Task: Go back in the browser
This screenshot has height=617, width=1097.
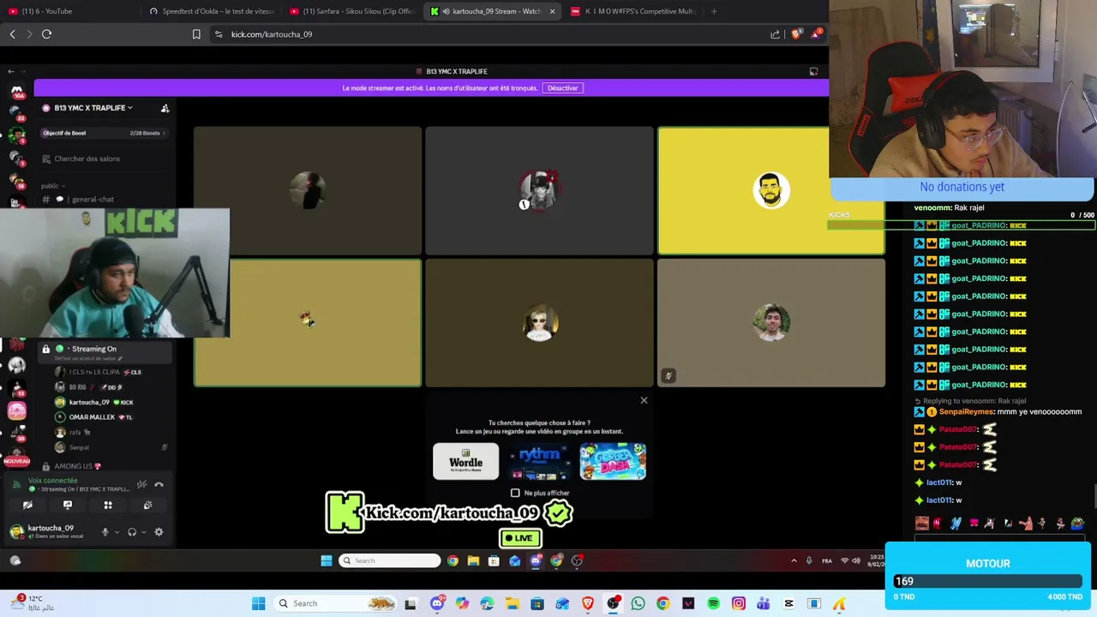Action: 12,34
